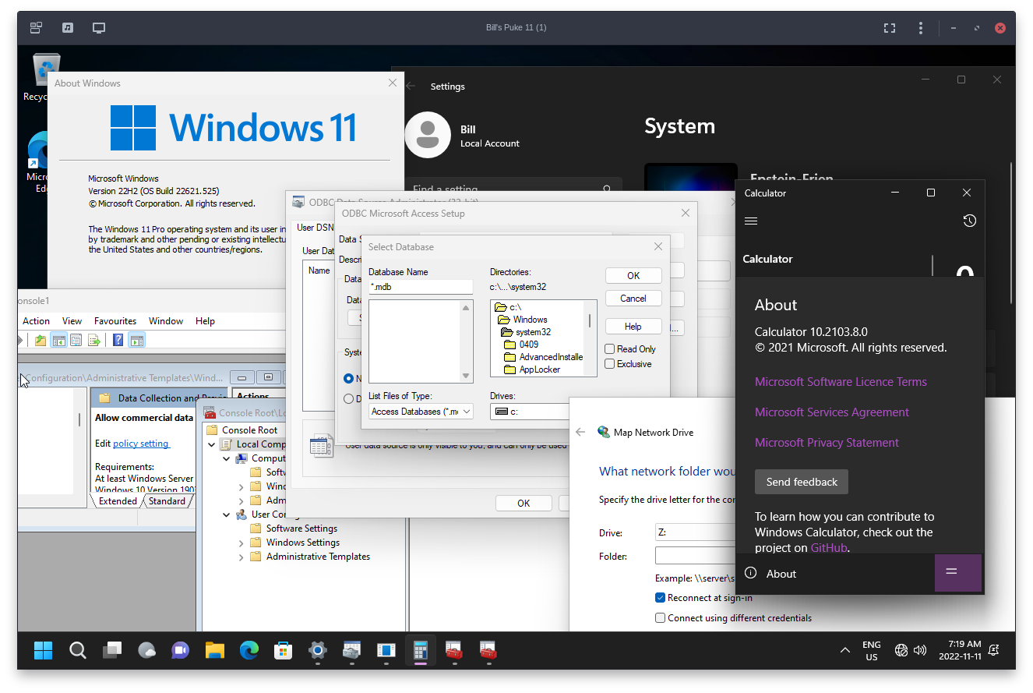
Task: Open the GitHub link in Calculator About
Action: coord(829,548)
